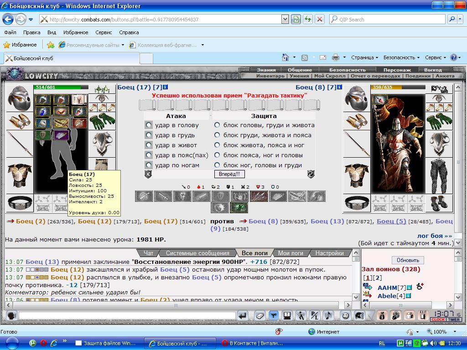This screenshot has height=350, width=467.
Task: Click the browser Home icon
Action: tap(285, 57)
